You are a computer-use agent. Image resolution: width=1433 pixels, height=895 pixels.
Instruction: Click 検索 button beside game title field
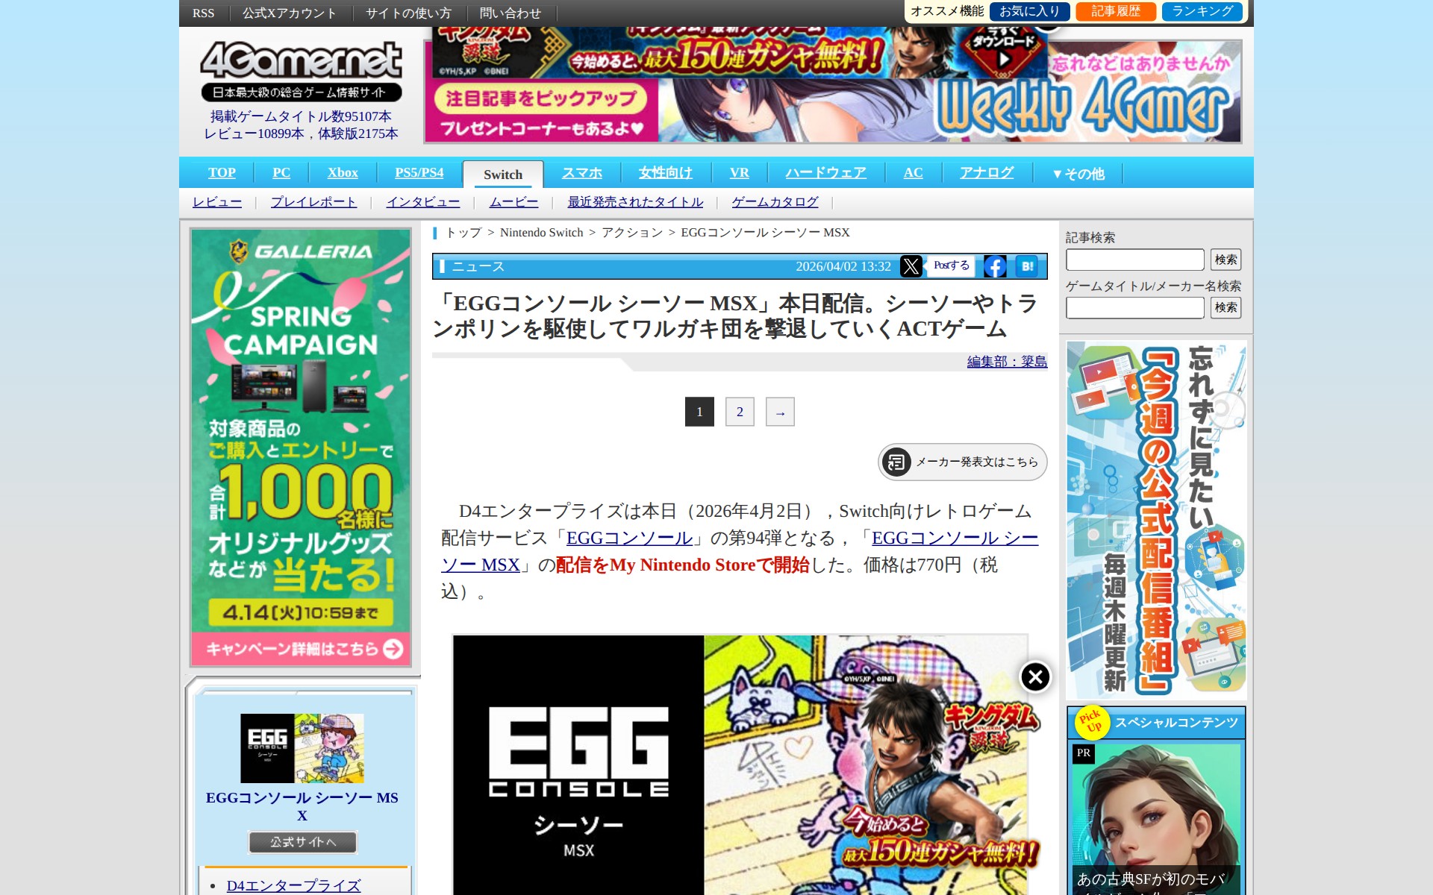pos(1226,307)
